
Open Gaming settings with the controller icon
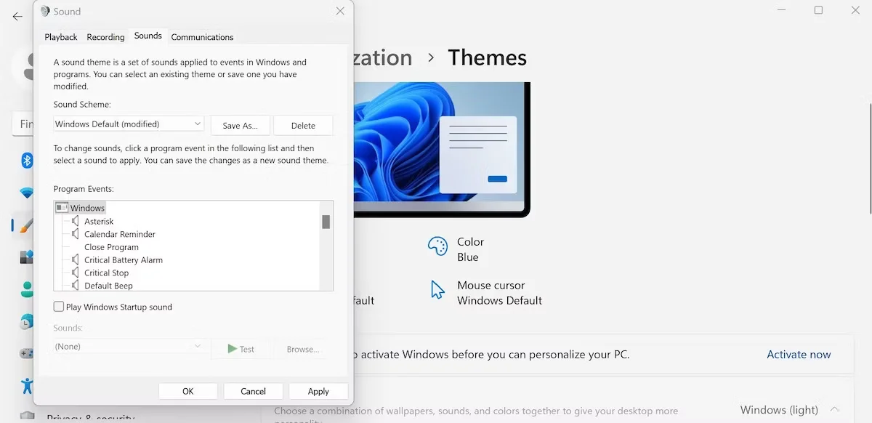26,352
